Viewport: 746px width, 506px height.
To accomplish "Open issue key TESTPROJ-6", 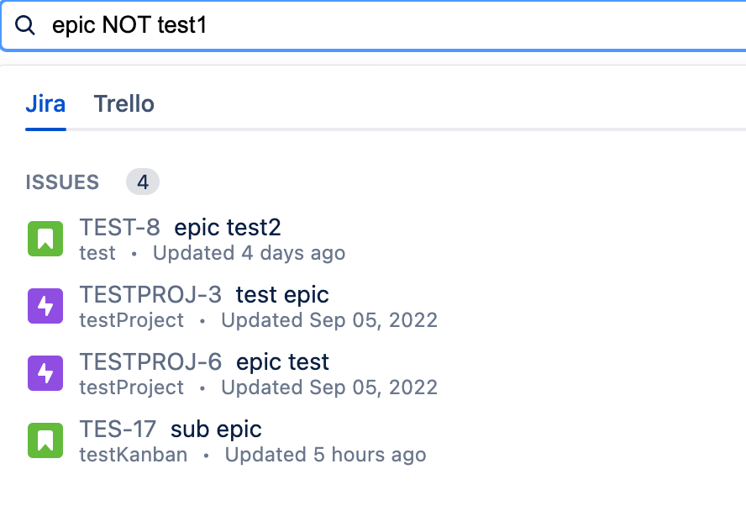I will point(150,361).
